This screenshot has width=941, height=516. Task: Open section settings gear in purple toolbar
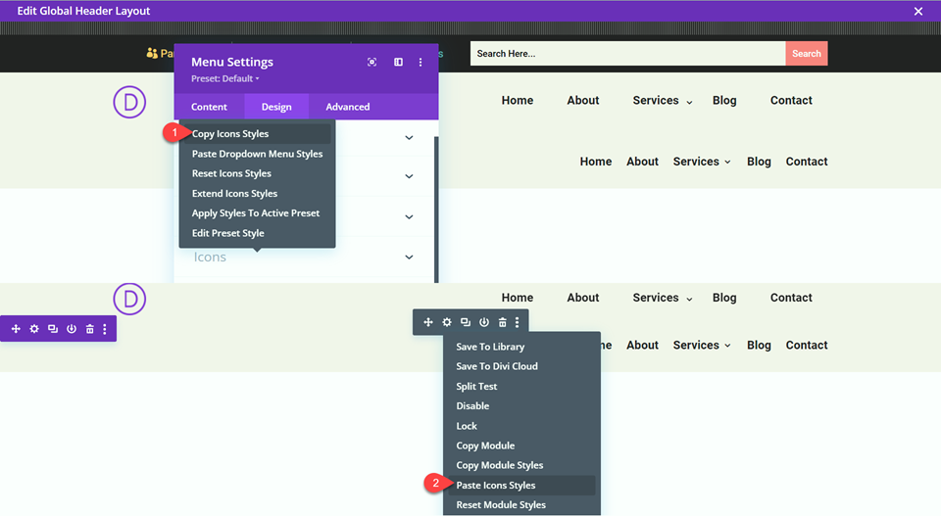tap(34, 329)
